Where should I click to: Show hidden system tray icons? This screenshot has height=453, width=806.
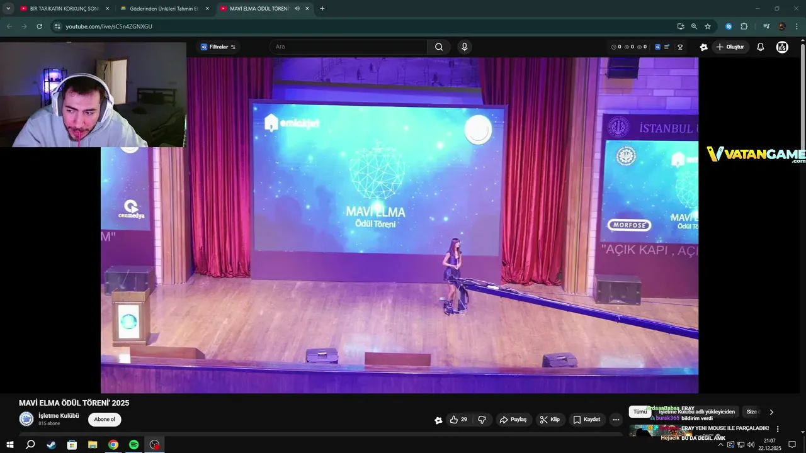pos(720,445)
